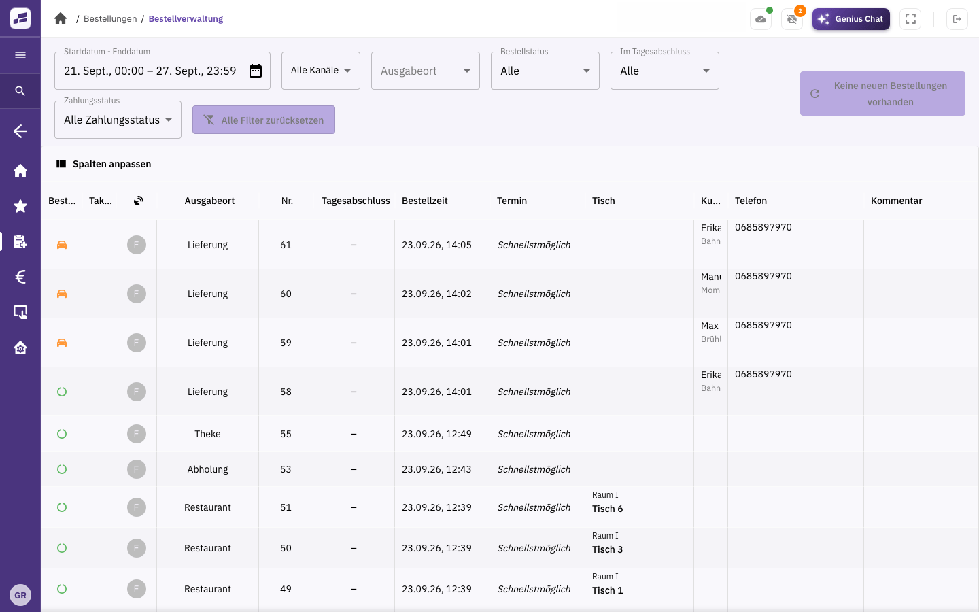Expand the Im Tagesabschluss dropdown
Screen dimensions: 979x612
tap(665, 71)
